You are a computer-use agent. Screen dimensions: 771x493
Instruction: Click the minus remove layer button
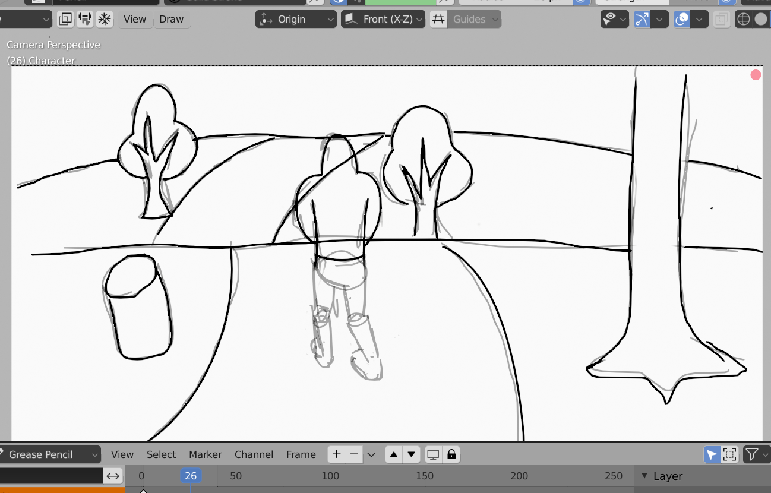354,454
